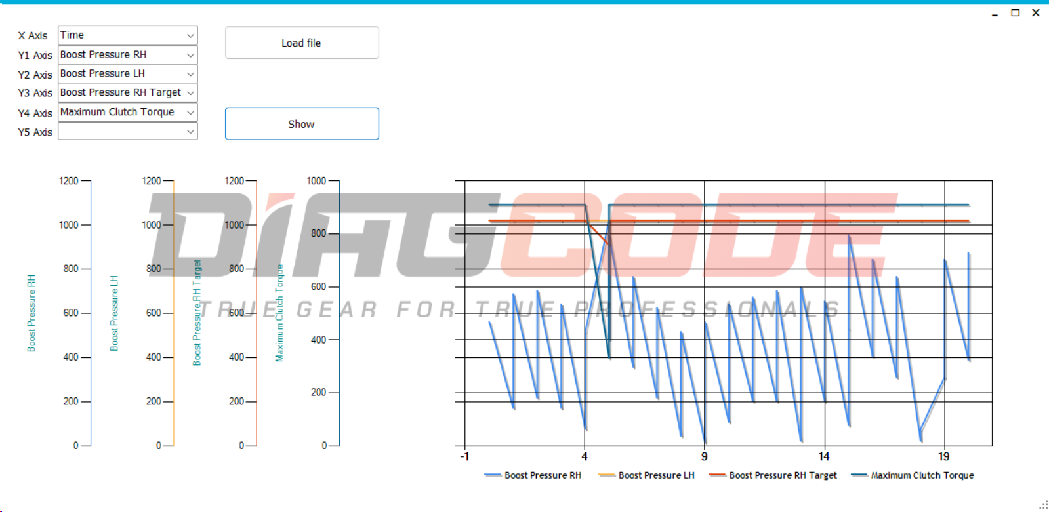Open the Y3 Axis Boost Pressure RH Target dropdown

point(128,93)
